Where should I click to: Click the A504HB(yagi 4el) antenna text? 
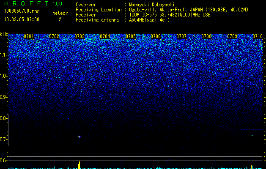click(x=149, y=20)
